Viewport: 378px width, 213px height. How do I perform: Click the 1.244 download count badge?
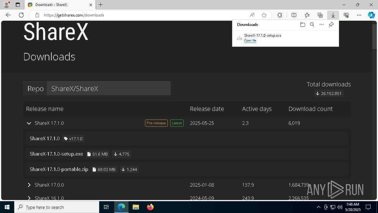tap(129, 170)
